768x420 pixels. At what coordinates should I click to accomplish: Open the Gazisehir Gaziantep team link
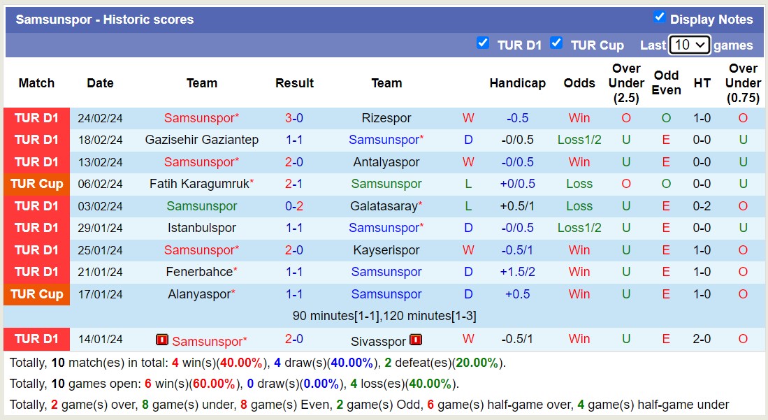[201, 140]
